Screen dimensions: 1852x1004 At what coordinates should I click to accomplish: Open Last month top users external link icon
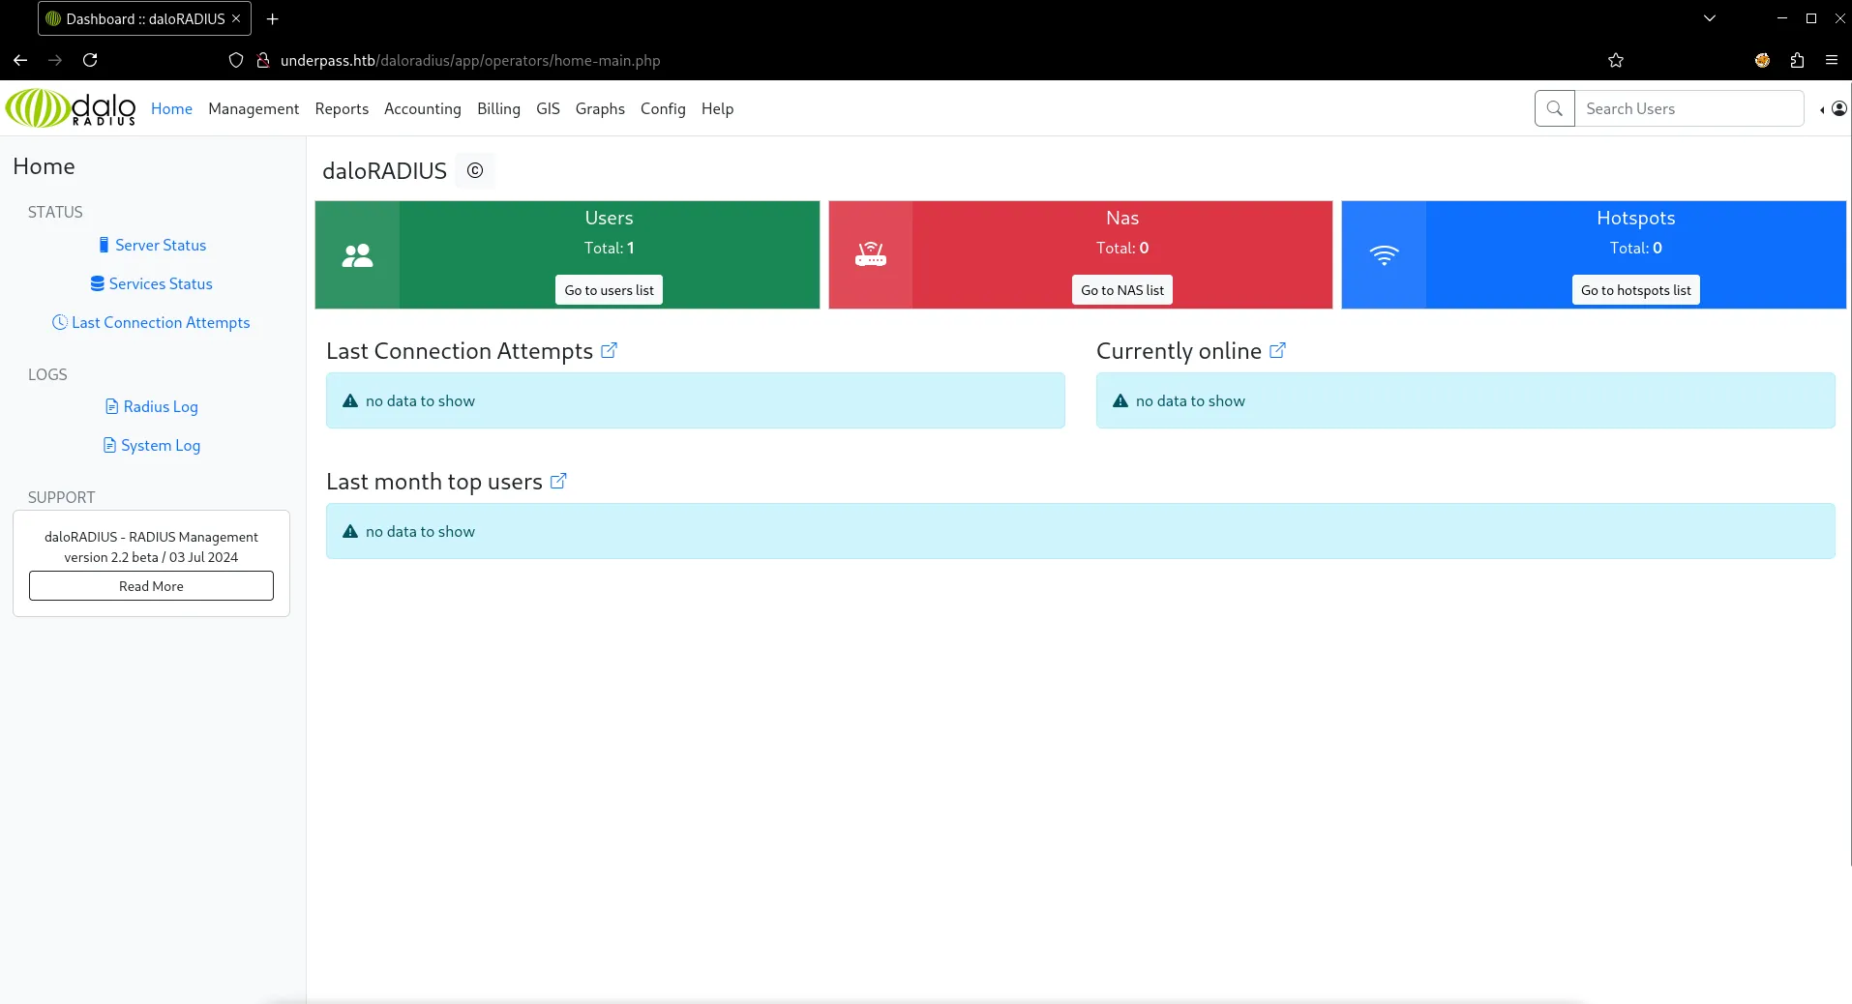coord(558,481)
